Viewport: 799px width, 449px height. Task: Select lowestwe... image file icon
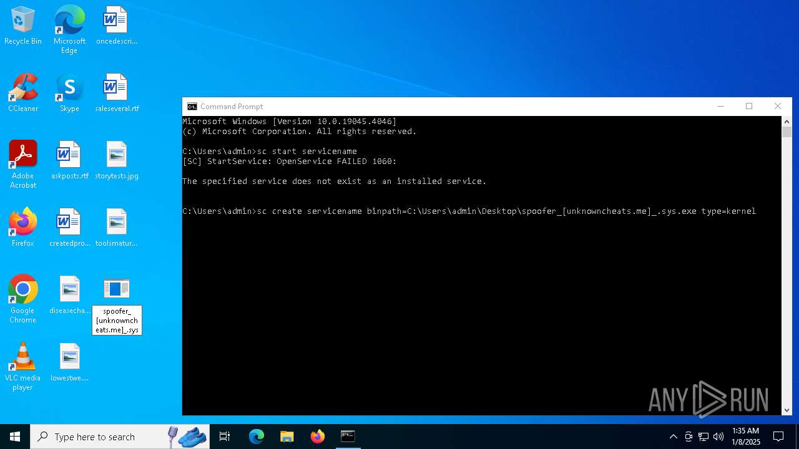[x=69, y=363]
